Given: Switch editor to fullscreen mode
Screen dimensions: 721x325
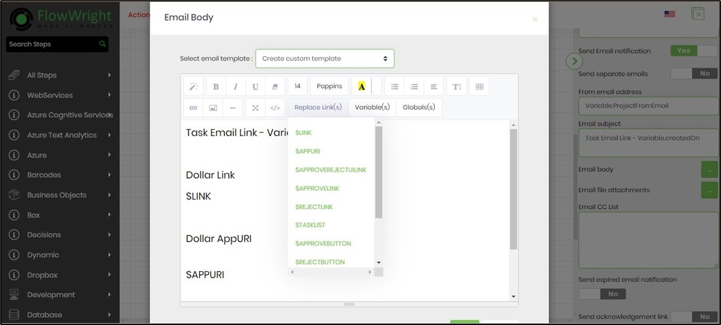Looking at the screenshot, I should point(255,108).
